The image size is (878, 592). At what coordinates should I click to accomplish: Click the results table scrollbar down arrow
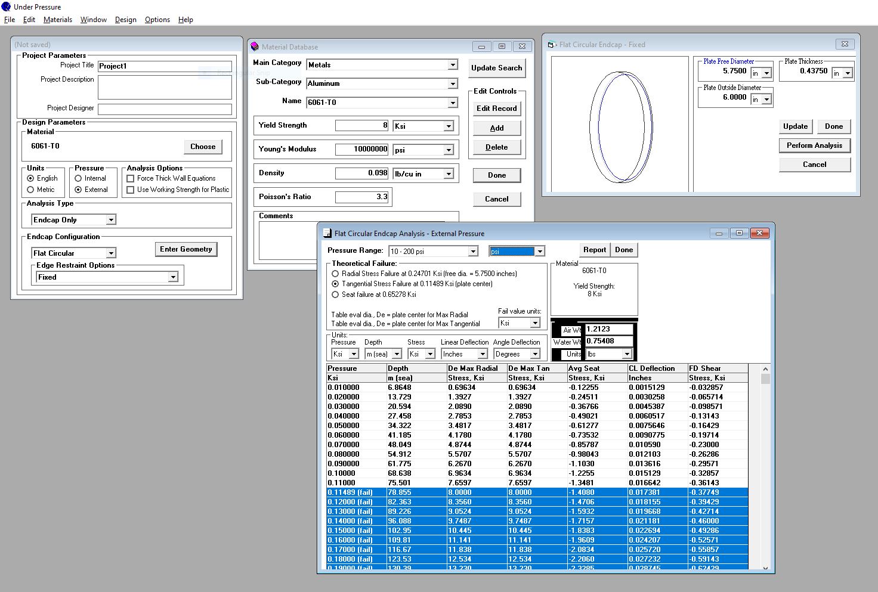point(765,568)
